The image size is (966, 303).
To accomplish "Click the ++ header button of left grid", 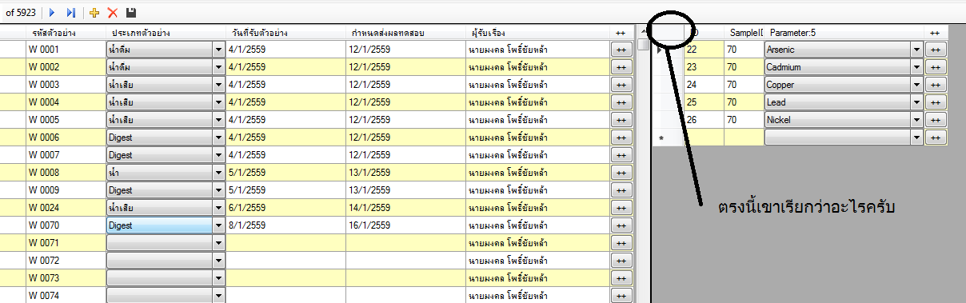I will pyautogui.click(x=621, y=32).
